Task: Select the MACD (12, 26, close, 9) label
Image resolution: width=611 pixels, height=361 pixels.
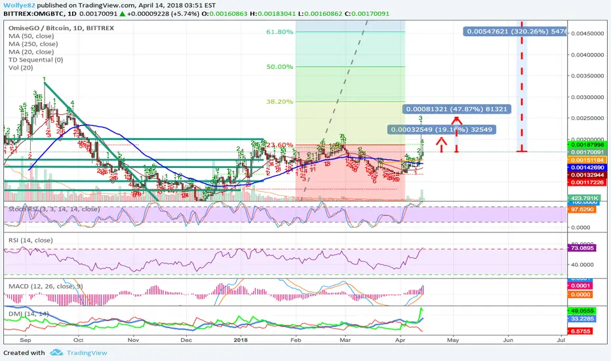Action: click(46, 286)
